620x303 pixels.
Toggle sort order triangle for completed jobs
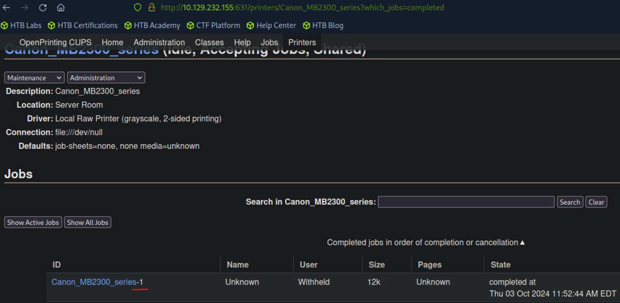tap(523, 243)
